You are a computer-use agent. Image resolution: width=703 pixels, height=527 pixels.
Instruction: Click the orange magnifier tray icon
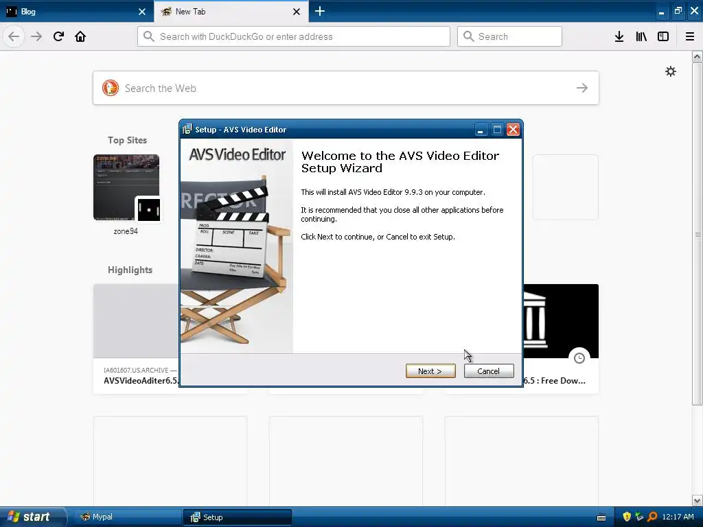click(652, 517)
